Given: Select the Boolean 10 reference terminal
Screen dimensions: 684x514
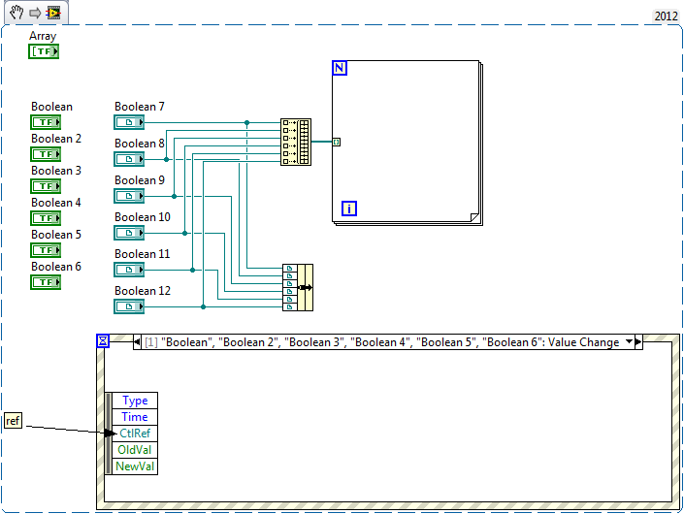Looking at the screenshot, I should click(x=128, y=233).
